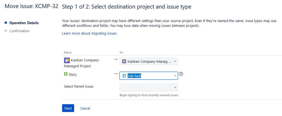Click the blue bullet beside Operation Details
The image size is (282, 116).
(x=6, y=23)
